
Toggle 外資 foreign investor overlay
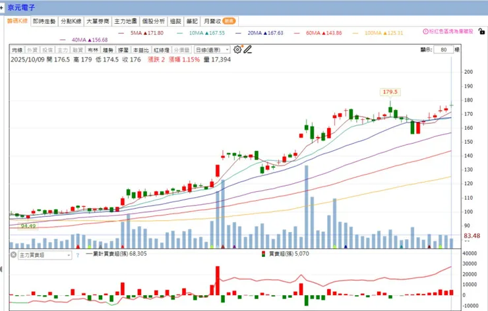click(x=32, y=50)
